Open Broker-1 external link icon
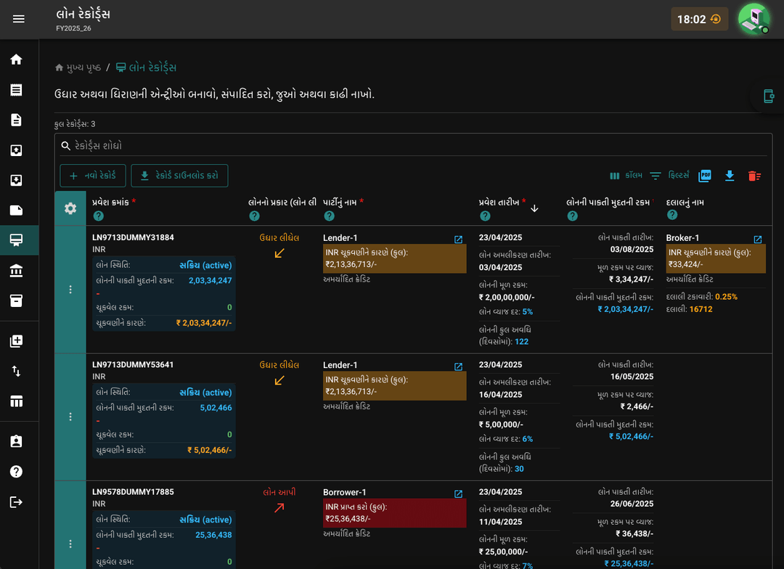The width and height of the screenshot is (784, 569). pyautogui.click(x=758, y=240)
